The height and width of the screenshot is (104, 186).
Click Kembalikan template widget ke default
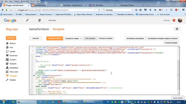click(163, 38)
